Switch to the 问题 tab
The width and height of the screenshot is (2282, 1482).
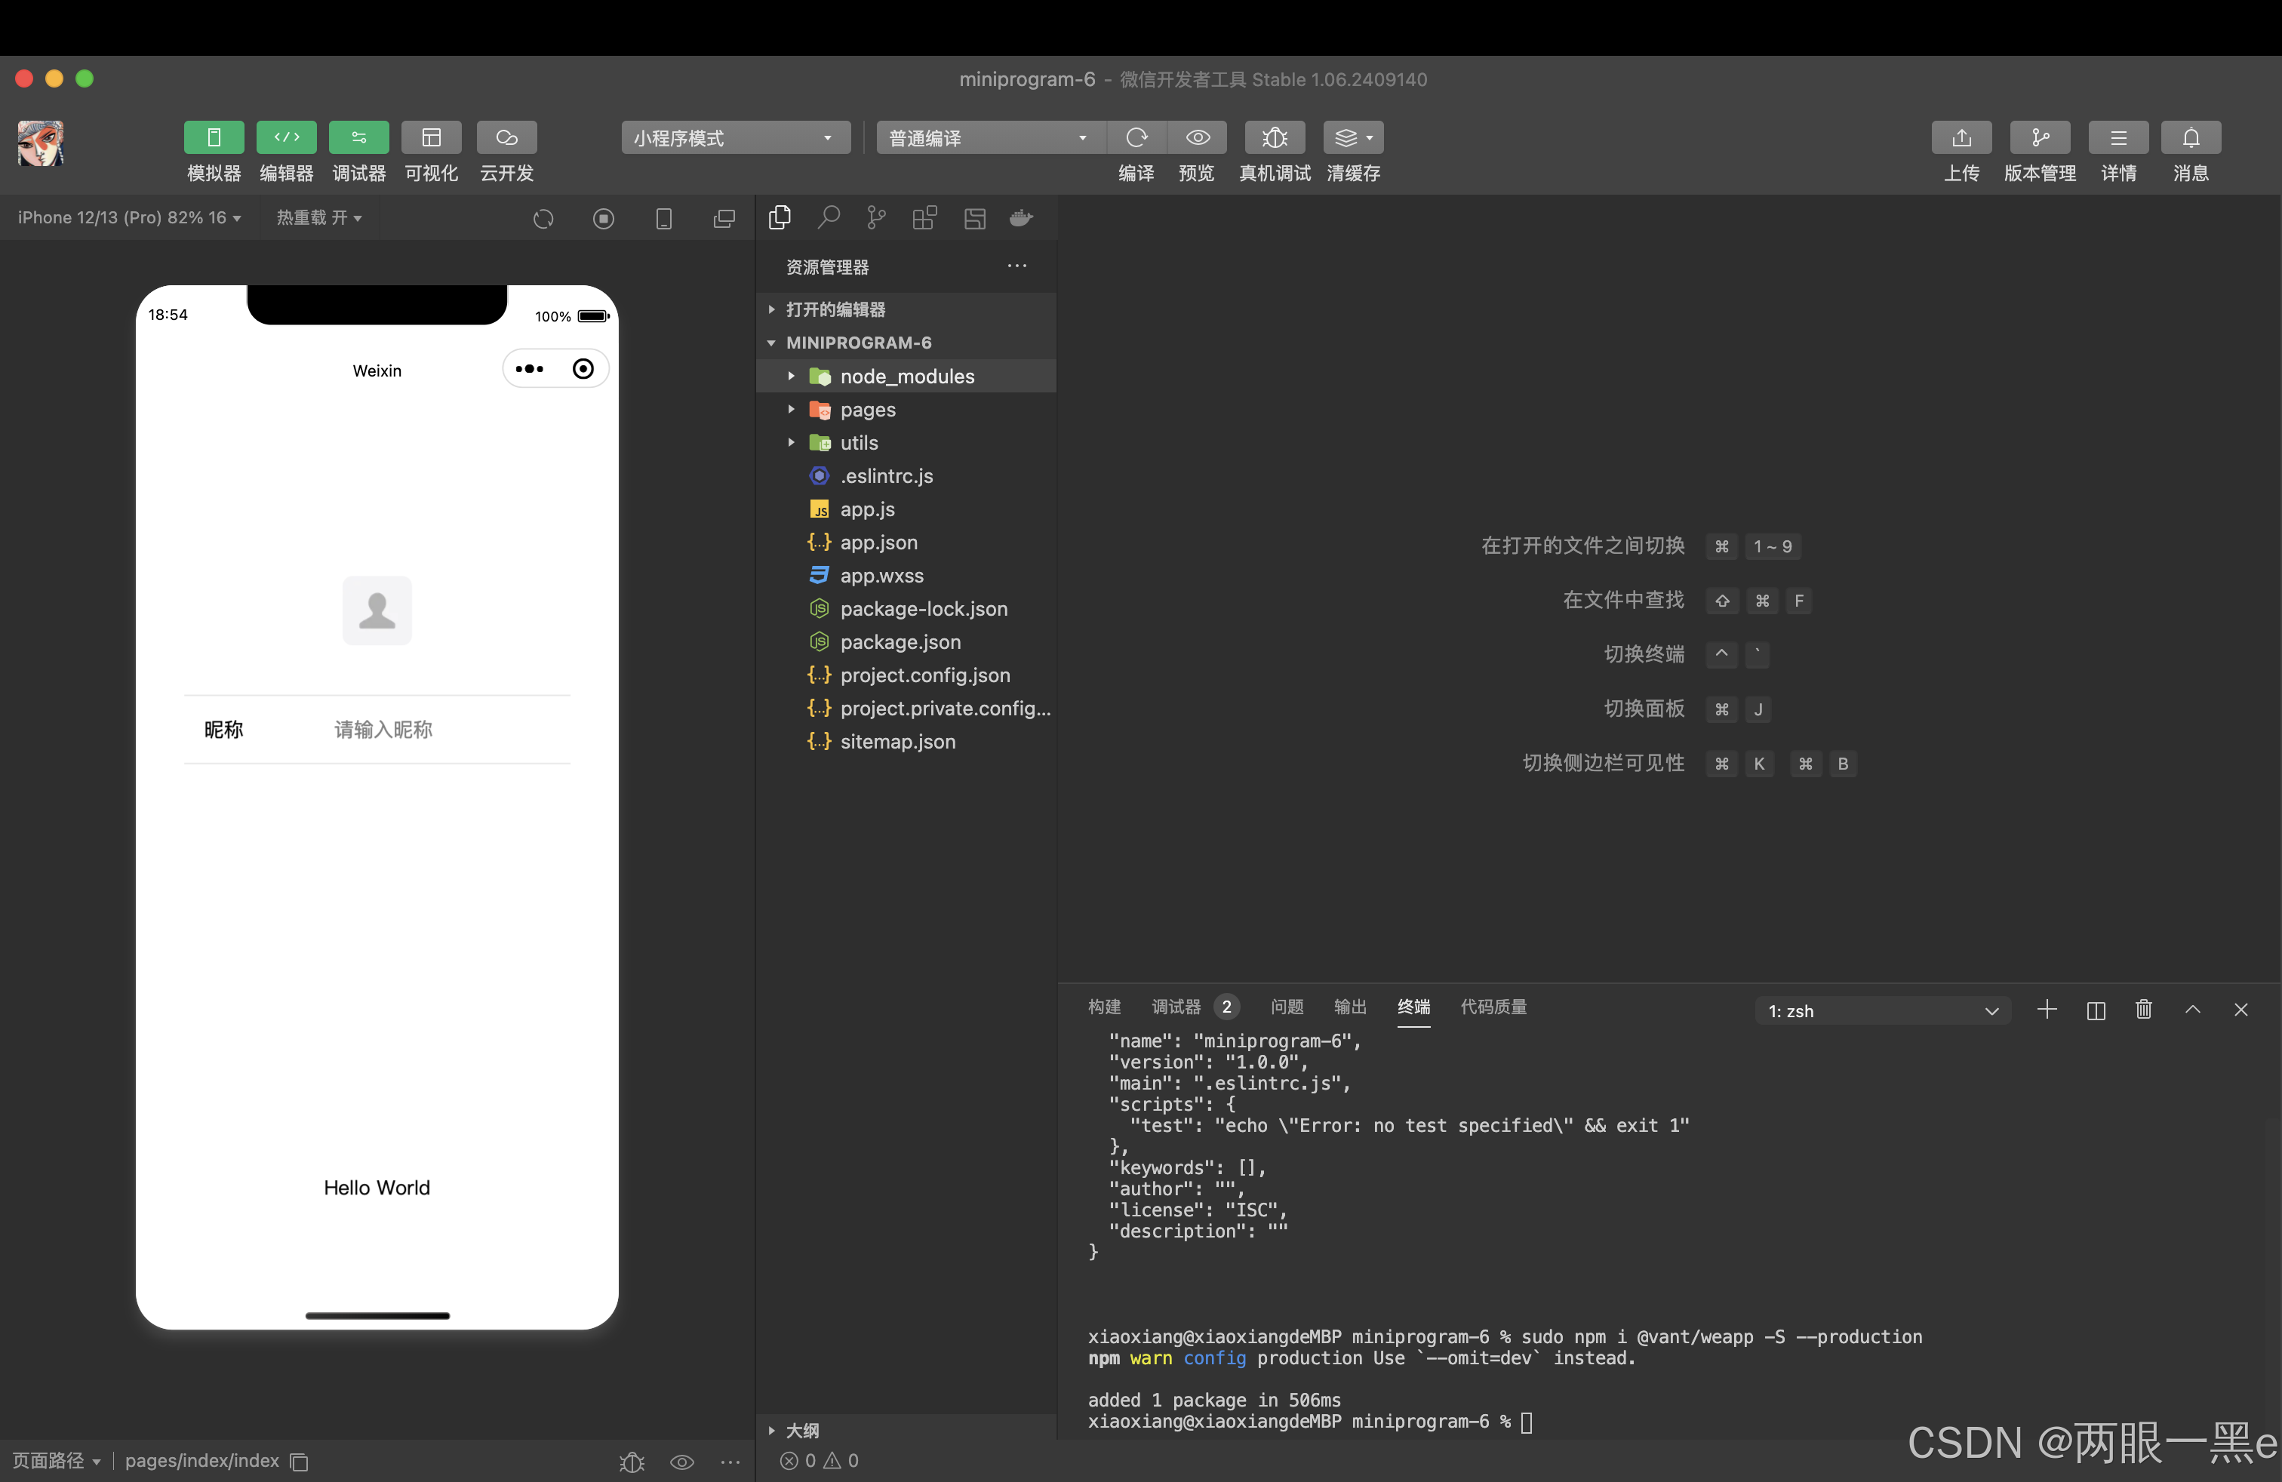tap(1286, 1007)
